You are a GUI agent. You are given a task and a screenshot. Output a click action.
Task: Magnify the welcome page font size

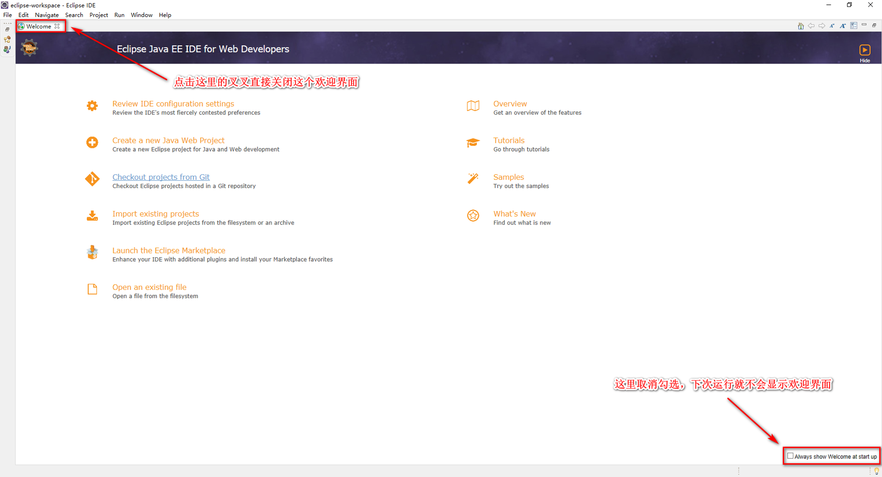[x=843, y=26]
